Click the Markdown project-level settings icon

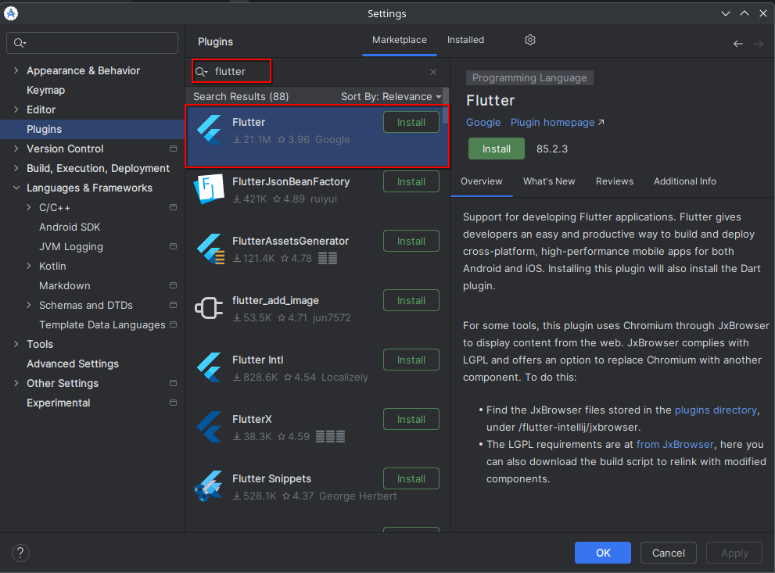pos(173,285)
